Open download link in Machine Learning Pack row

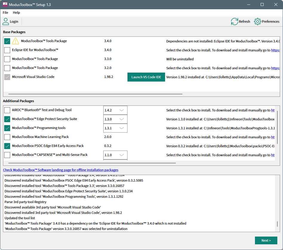[x=273, y=137]
